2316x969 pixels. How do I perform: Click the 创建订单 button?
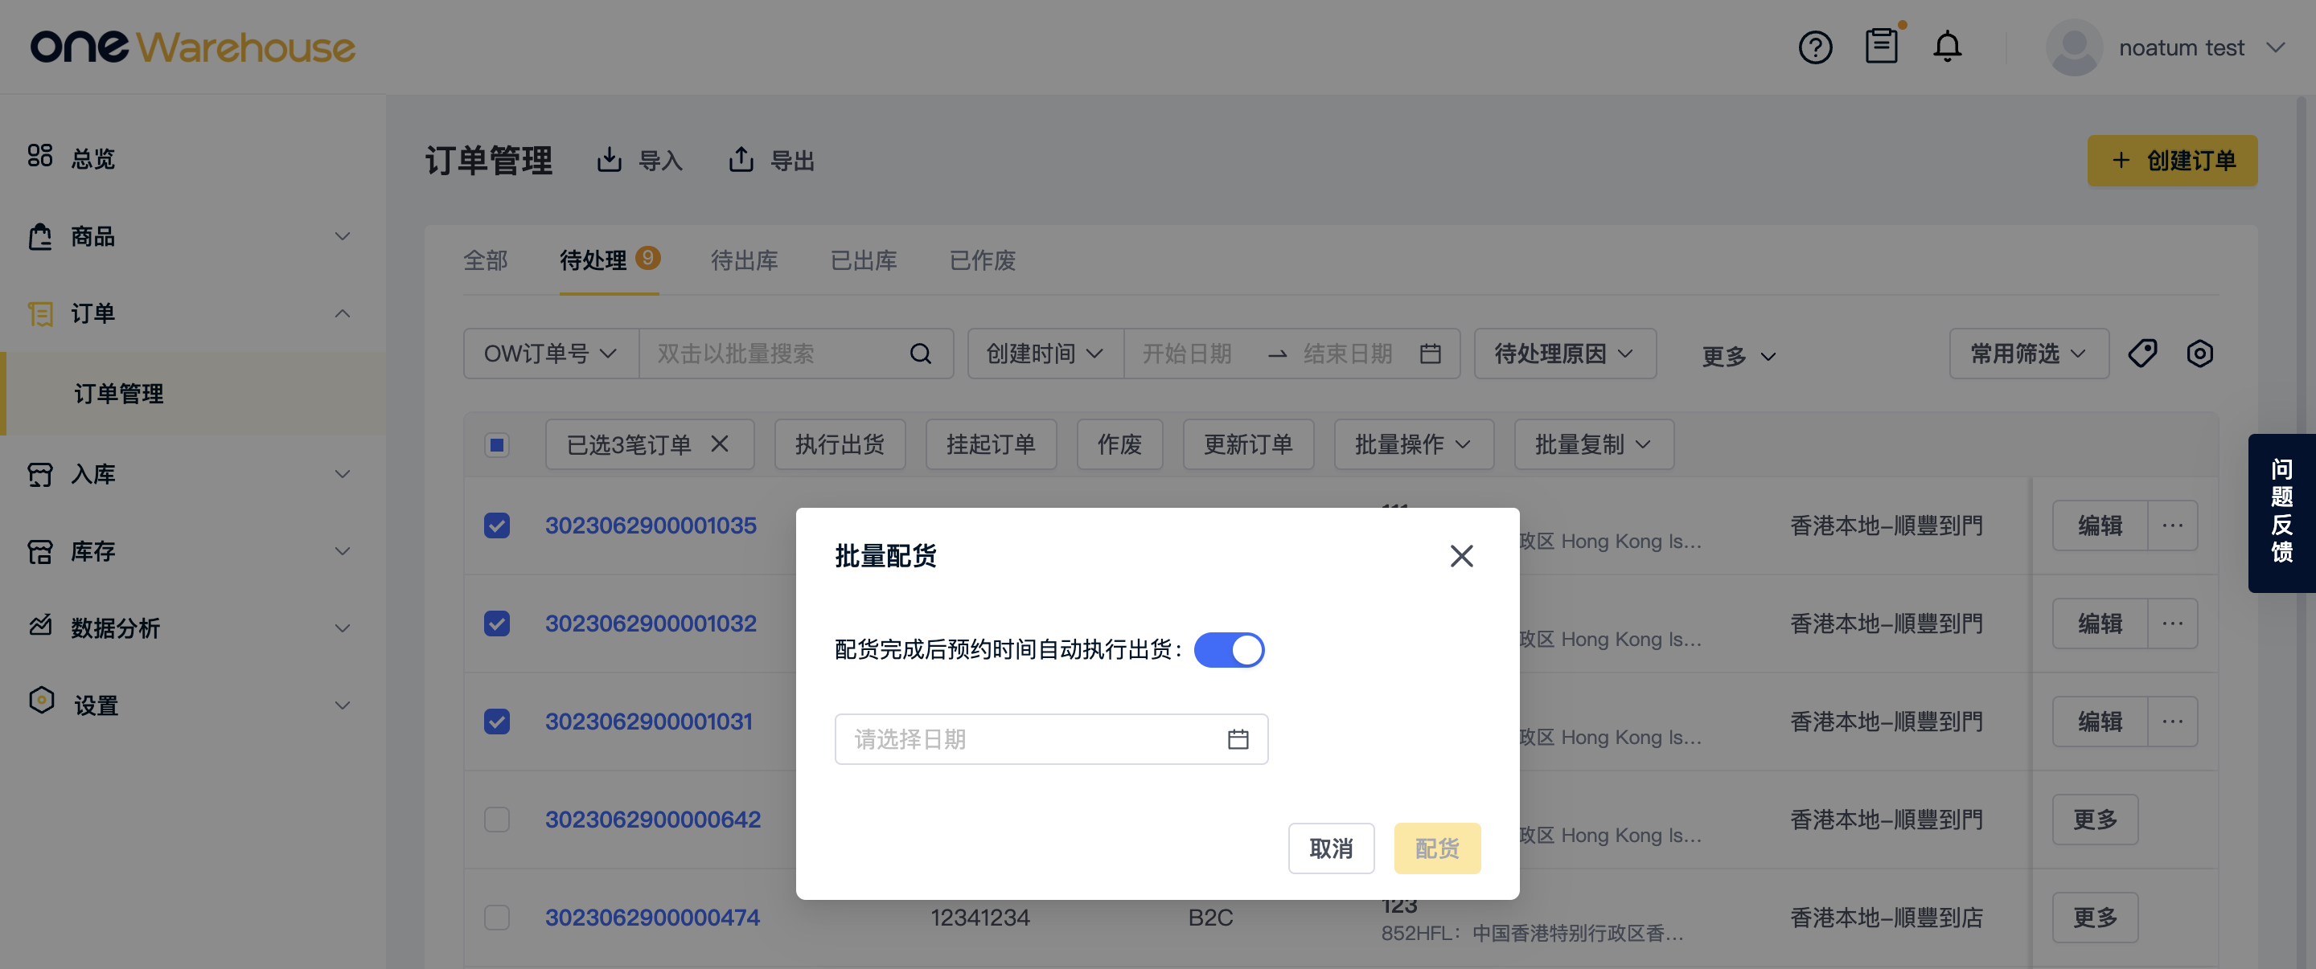2172,161
